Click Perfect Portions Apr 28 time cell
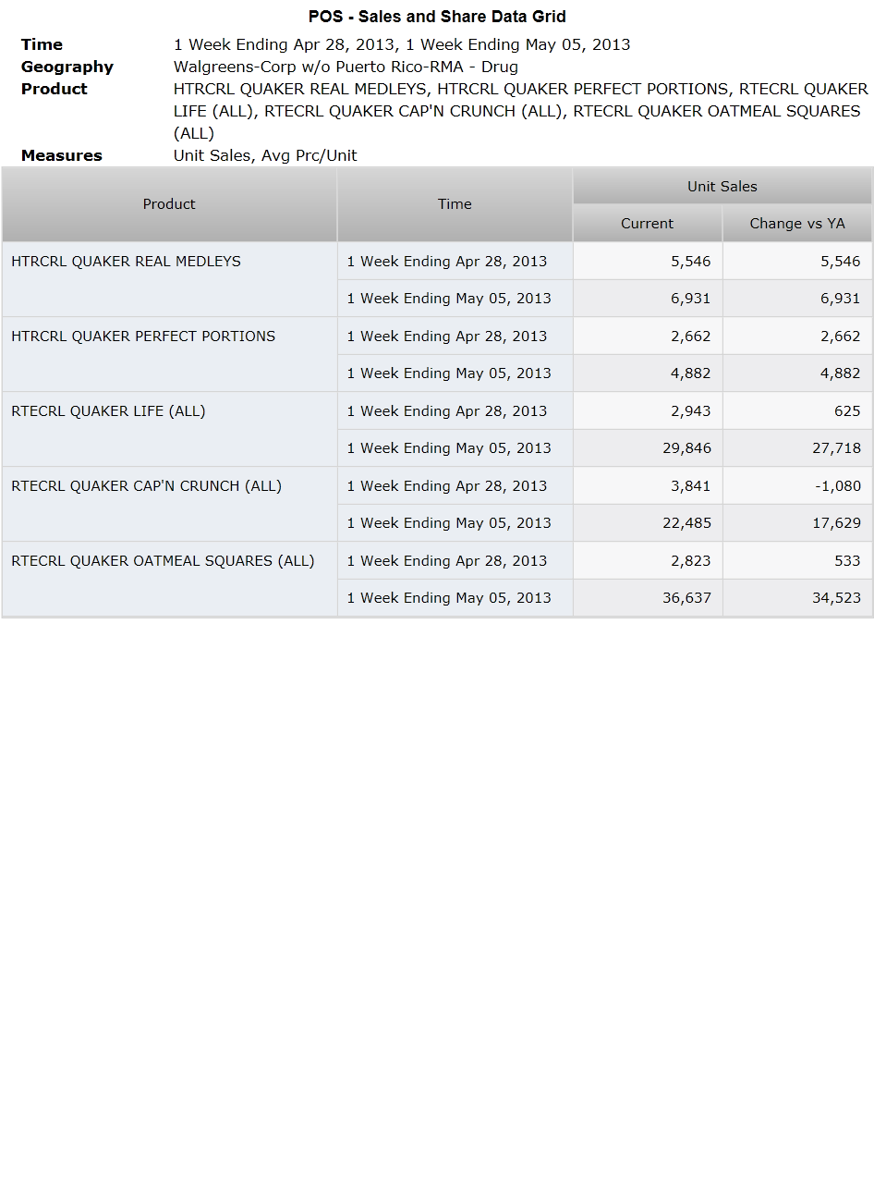The image size is (874, 1187). pyautogui.click(x=455, y=336)
